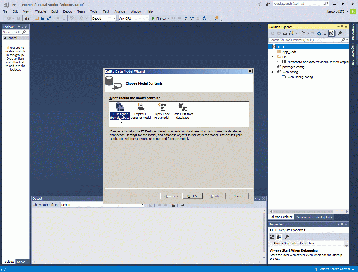Click New Project icon in main toolbar
The width and height of the screenshot is (358, 272).
pyautogui.click(x=27, y=18)
